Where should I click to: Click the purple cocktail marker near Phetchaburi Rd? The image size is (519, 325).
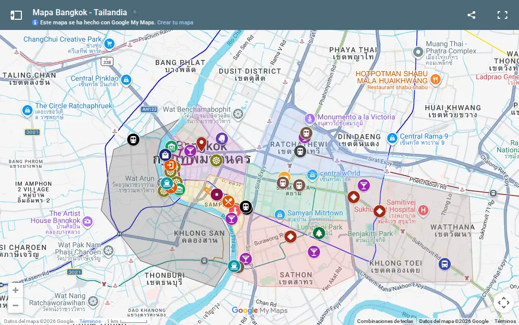363,185
